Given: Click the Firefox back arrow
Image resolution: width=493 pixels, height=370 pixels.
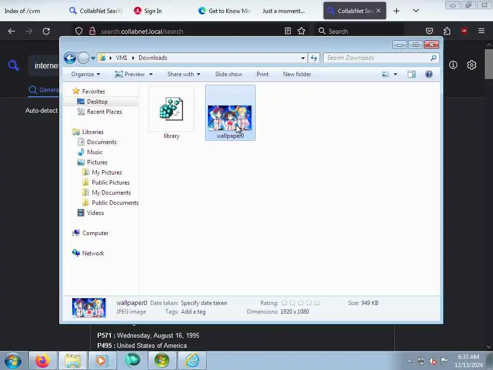Looking at the screenshot, I should coord(12,31).
